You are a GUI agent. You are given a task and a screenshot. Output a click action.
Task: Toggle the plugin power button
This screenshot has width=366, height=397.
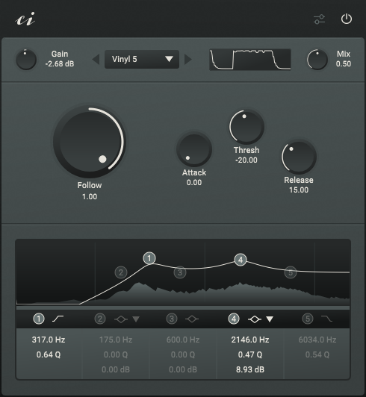(x=347, y=19)
